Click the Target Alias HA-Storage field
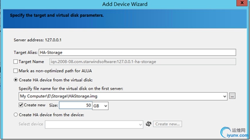Screen dimensions: 250x140 137,52
